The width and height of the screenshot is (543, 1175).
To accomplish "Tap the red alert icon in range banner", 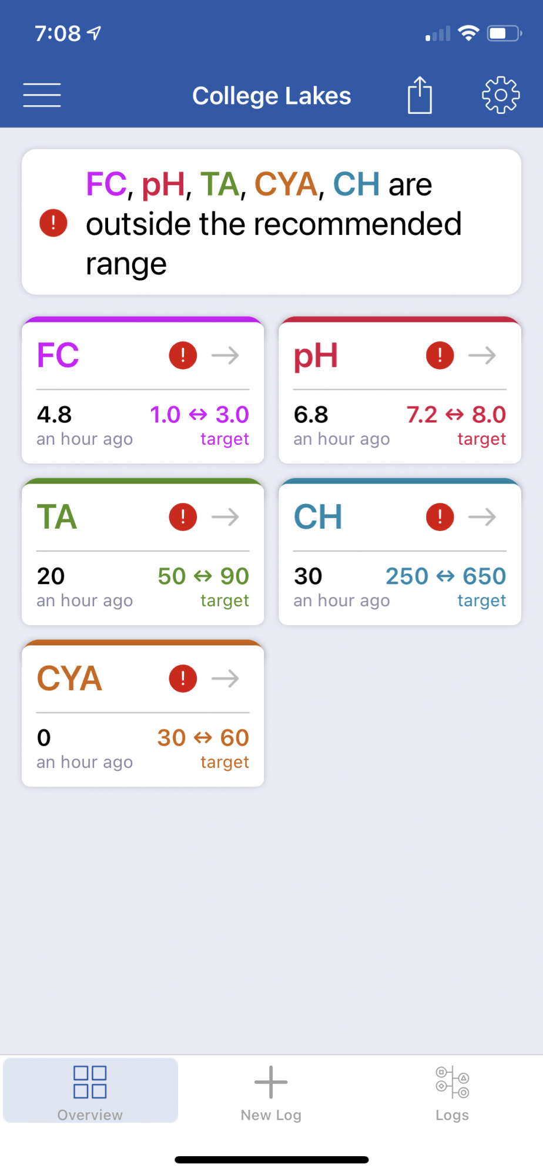I will [x=53, y=223].
